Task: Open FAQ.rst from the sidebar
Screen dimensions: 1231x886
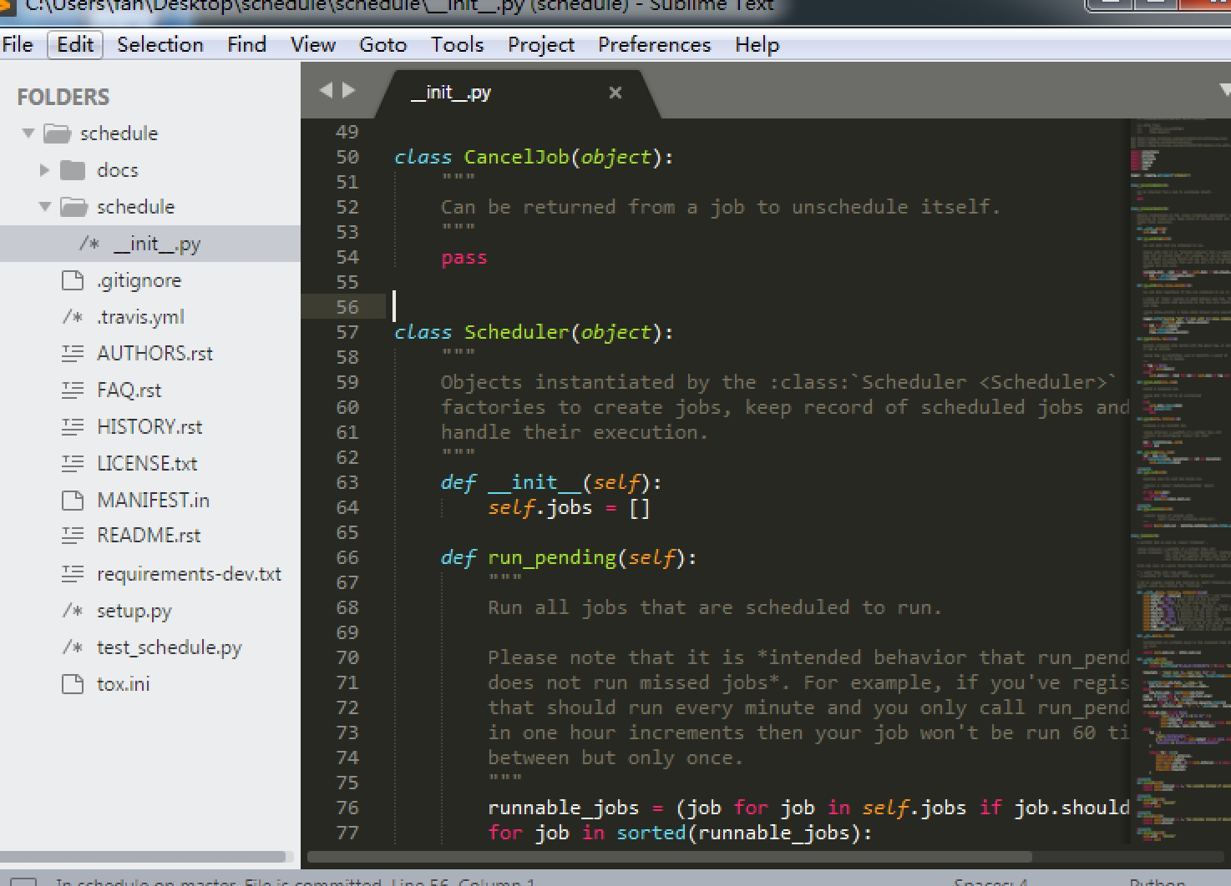Action: click(129, 390)
